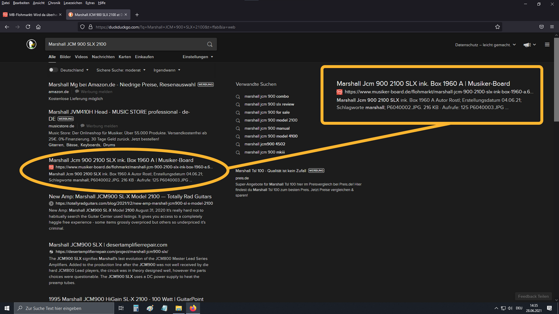Expand Datenschutz – leicht gemacht menu

(485, 44)
